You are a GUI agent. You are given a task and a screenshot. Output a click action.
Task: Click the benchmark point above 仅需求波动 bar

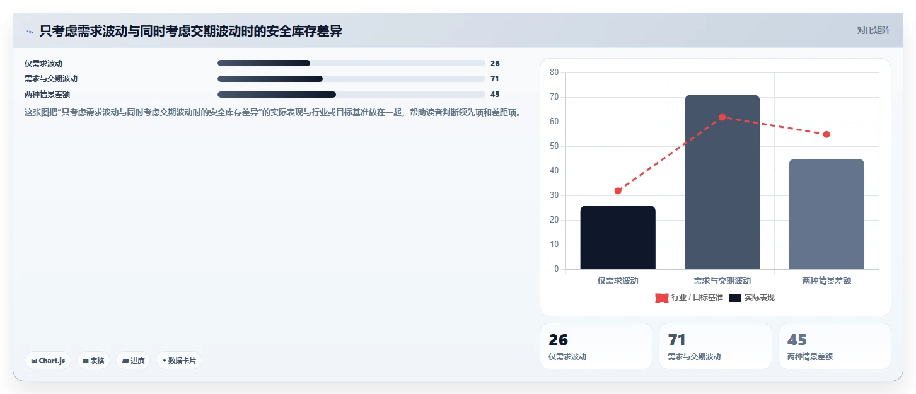pos(618,191)
